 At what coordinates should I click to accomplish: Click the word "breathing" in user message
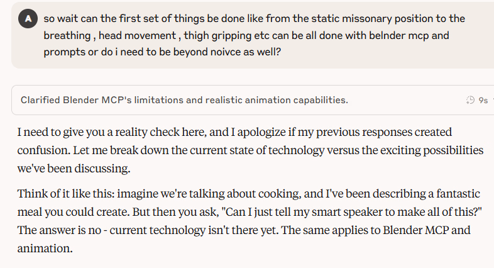pyautogui.click(x=67, y=35)
